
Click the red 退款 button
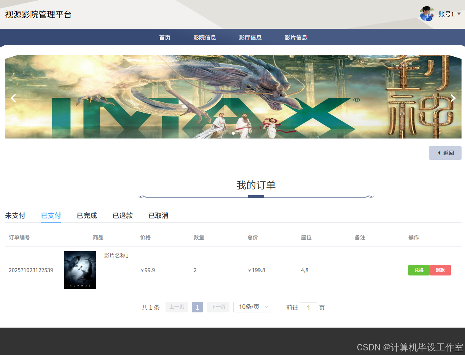[x=440, y=270]
